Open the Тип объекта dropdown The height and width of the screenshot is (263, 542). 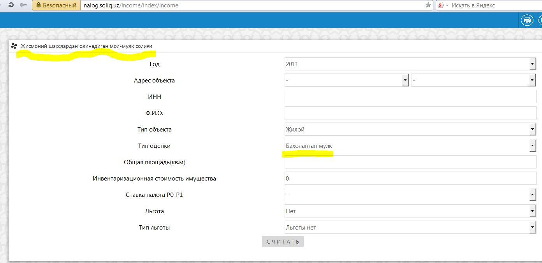(410, 130)
